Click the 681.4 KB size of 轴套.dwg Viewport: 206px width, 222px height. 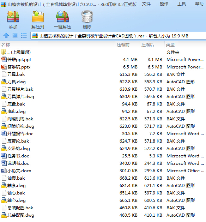coord(128,186)
